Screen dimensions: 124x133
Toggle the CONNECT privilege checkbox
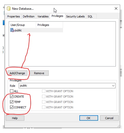click(12, 107)
